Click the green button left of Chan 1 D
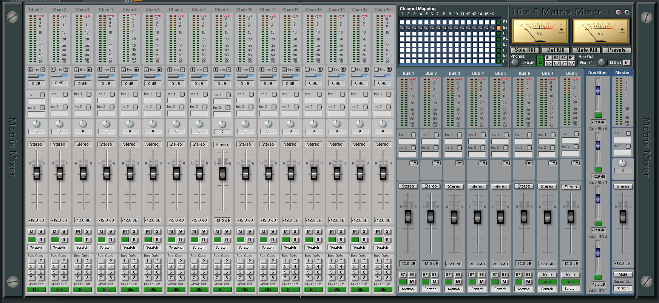This screenshot has height=303, width=659. coord(32,240)
